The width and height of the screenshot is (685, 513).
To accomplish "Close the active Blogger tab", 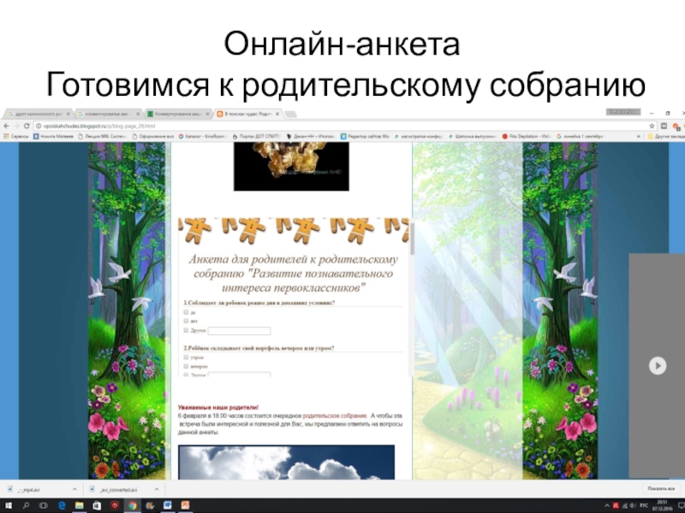I will pyautogui.click(x=277, y=115).
